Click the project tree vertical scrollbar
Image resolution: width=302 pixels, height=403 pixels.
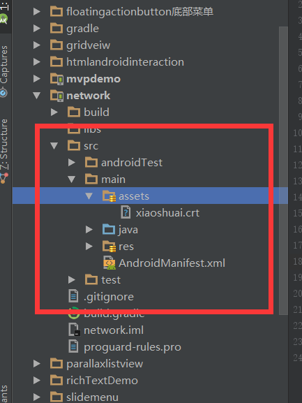click(x=283, y=170)
